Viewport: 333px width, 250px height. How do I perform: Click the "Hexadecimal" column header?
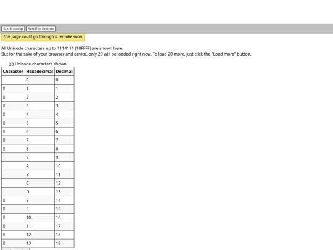point(39,72)
